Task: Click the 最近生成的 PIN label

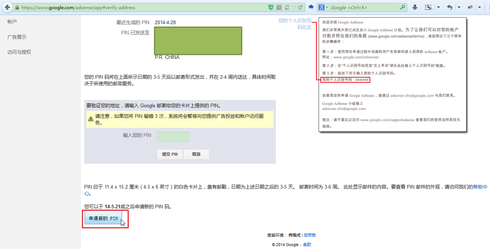Action: point(133,22)
